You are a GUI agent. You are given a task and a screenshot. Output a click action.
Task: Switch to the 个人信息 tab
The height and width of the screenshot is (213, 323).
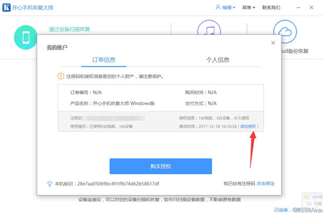point(217,60)
